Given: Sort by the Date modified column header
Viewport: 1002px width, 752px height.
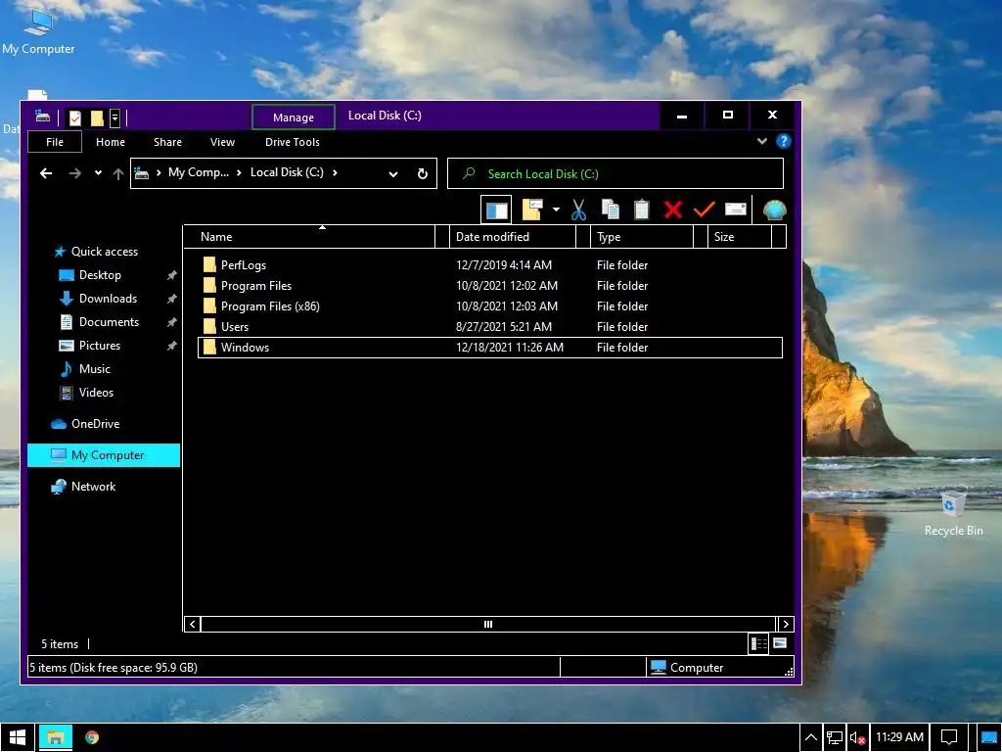Looking at the screenshot, I should (513, 237).
